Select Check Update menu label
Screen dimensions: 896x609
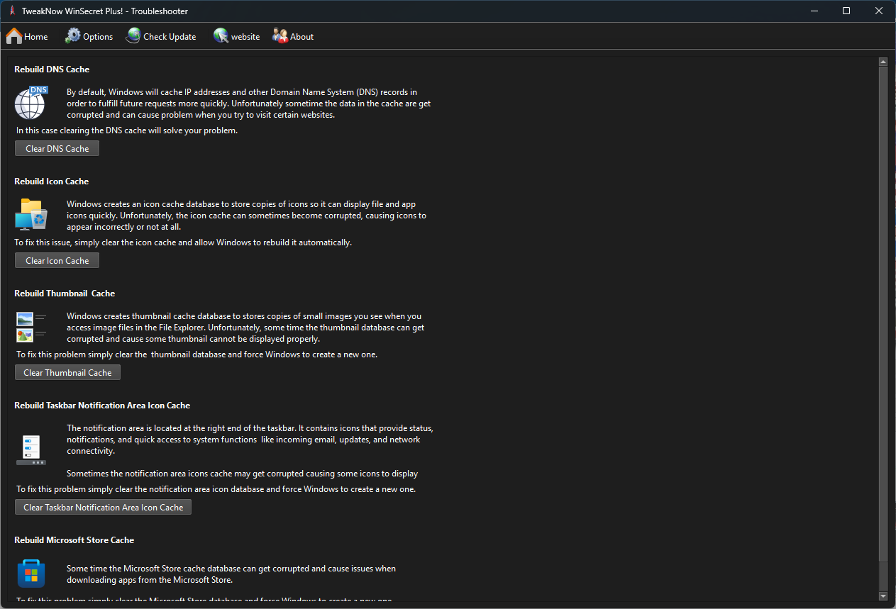(x=170, y=37)
